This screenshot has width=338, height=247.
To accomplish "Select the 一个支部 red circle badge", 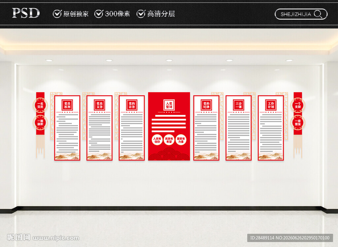I will point(298,105).
